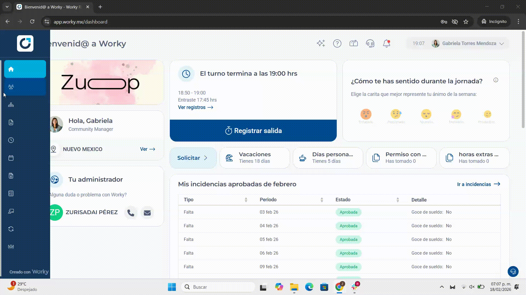This screenshot has height=295, width=526.
Task: Open the clock attendance sidebar icon
Action: tap(11, 140)
